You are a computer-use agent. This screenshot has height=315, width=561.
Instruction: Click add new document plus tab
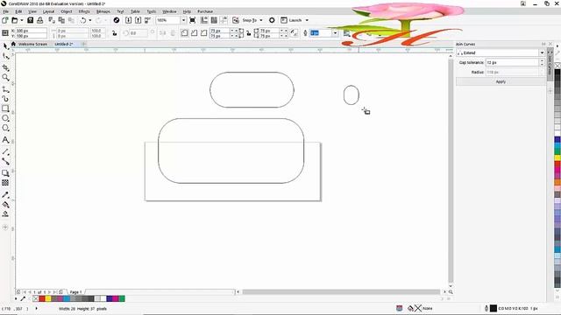(83, 45)
